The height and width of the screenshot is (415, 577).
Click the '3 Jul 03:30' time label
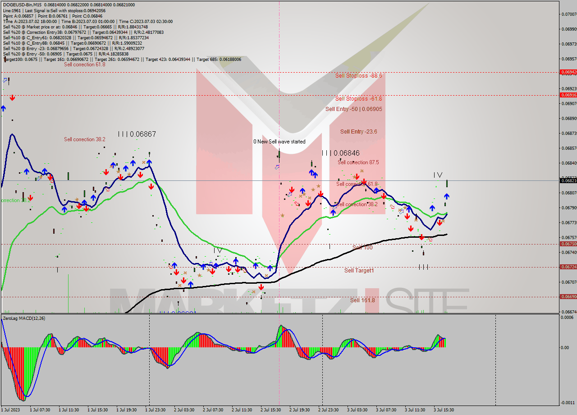tap(357, 410)
